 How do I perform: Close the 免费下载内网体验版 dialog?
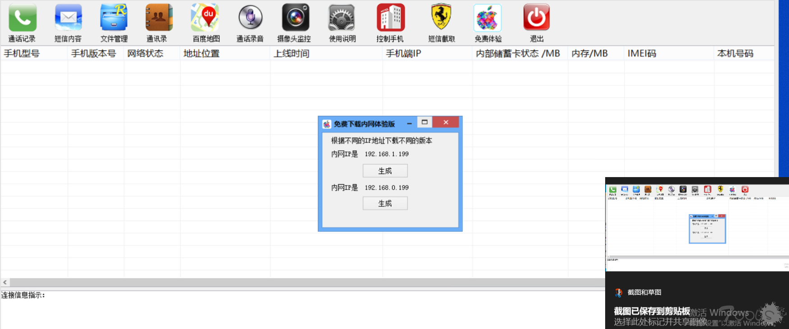point(446,122)
